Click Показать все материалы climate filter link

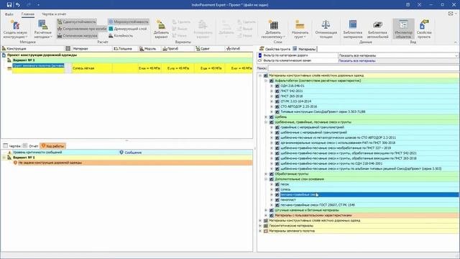pyautogui.click(x=356, y=60)
